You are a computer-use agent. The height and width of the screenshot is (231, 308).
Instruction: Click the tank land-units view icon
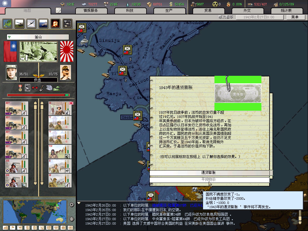(x=19, y=23)
